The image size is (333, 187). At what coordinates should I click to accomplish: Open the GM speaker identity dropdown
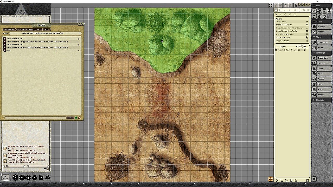tap(14, 166)
